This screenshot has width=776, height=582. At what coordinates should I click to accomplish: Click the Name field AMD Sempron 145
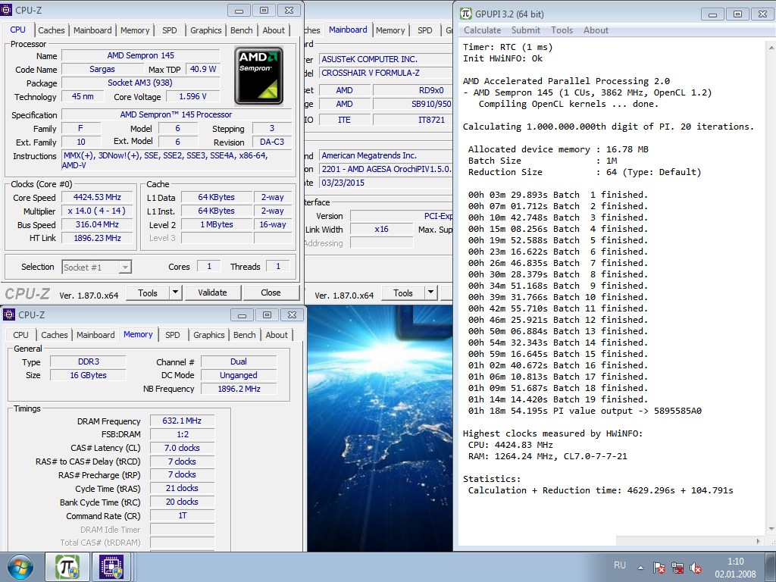coord(140,55)
